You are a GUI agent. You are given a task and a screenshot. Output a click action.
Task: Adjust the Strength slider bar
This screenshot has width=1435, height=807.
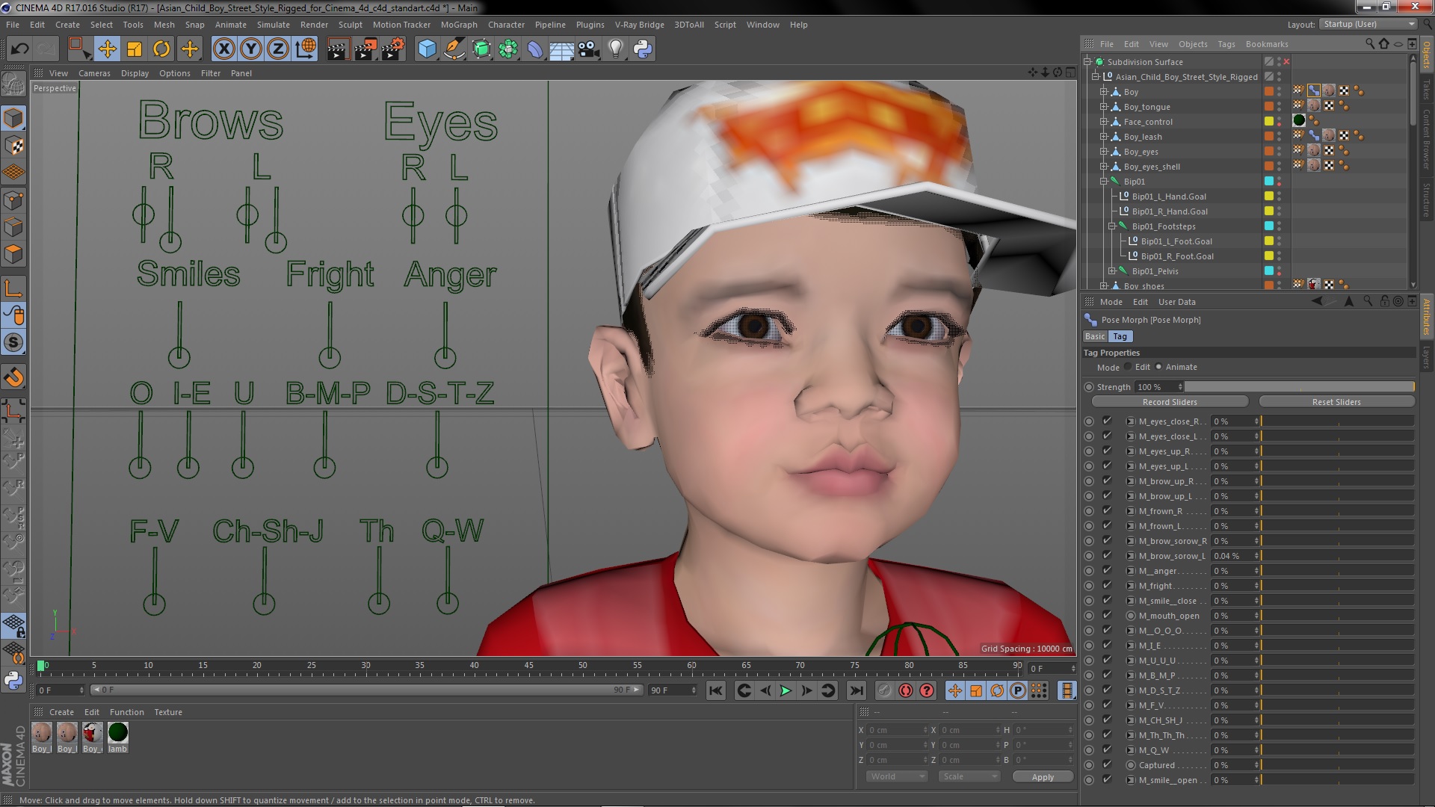coord(1299,387)
